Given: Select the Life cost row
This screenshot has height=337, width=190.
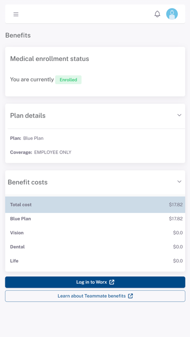Looking at the screenshot, I should [x=95, y=261].
